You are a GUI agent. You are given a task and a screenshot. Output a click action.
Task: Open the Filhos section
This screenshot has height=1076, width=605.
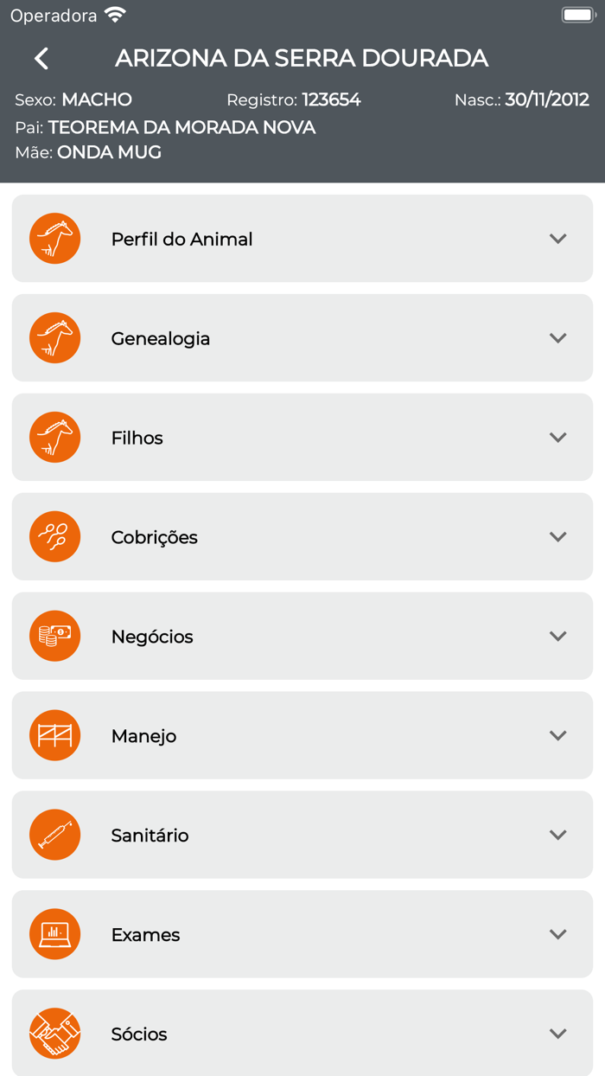302,437
